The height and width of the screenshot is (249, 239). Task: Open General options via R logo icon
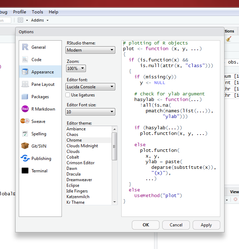[25, 47]
